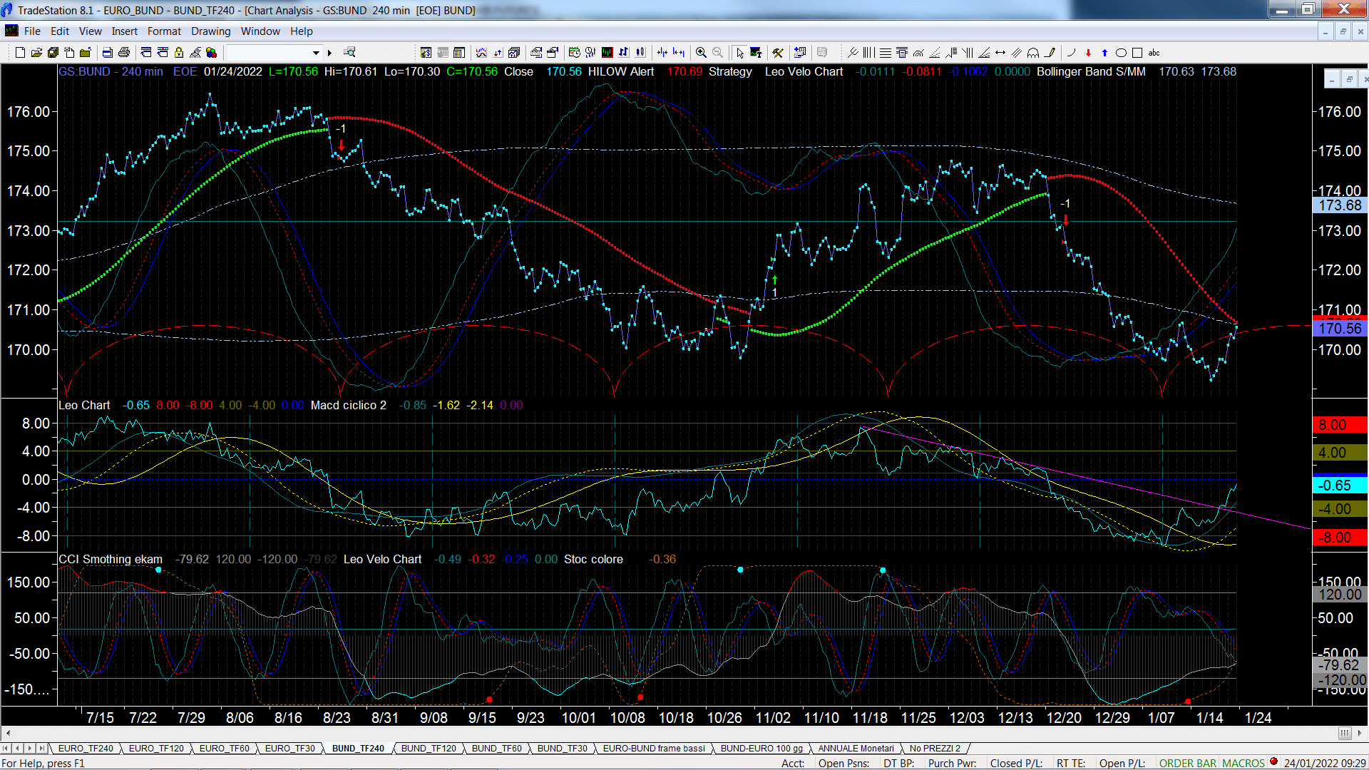1369x770 pixels.
Task: Switch to the EURO_TF240 tab
Action: pos(86,748)
